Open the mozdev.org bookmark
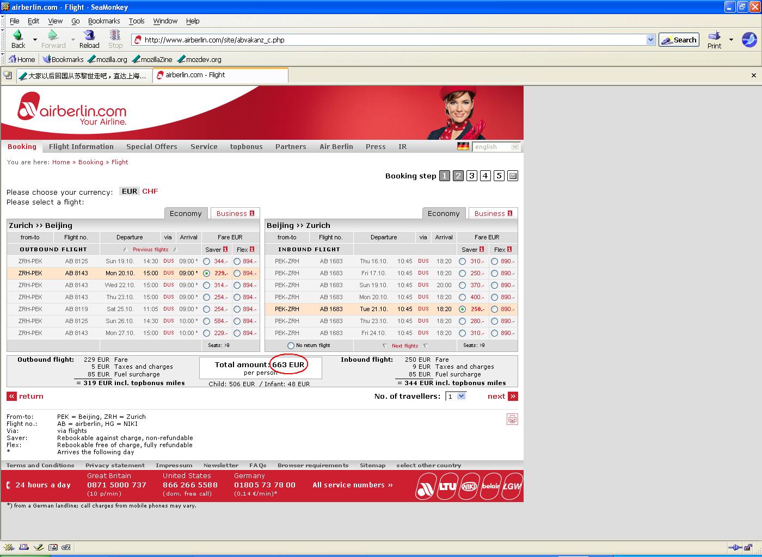The height and width of the screenshot is (557, 762). [x=199, y=59]
